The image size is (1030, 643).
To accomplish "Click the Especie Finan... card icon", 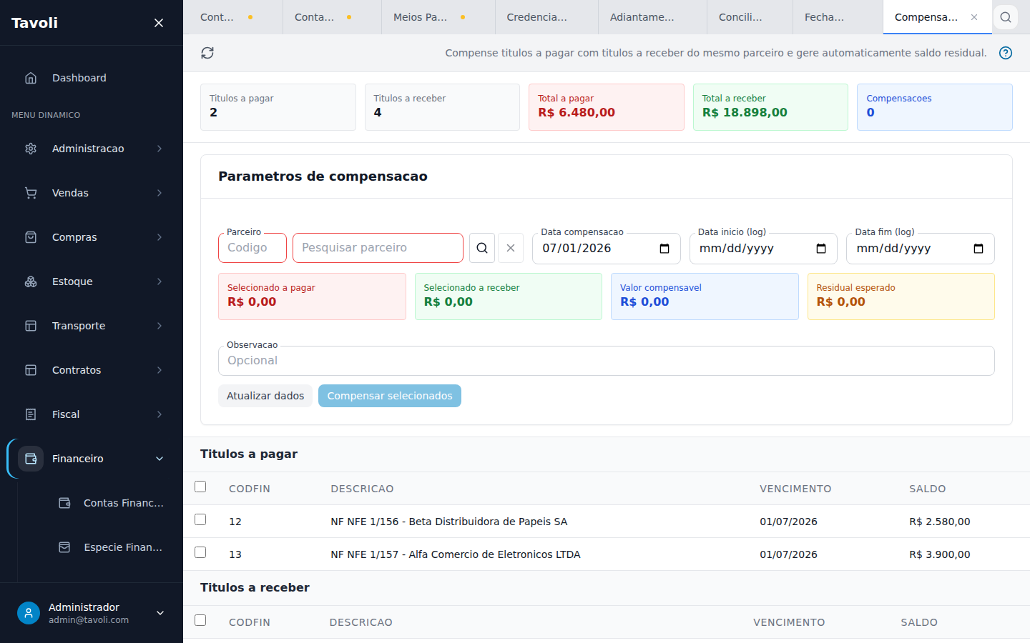I will (x=64, y=547).
